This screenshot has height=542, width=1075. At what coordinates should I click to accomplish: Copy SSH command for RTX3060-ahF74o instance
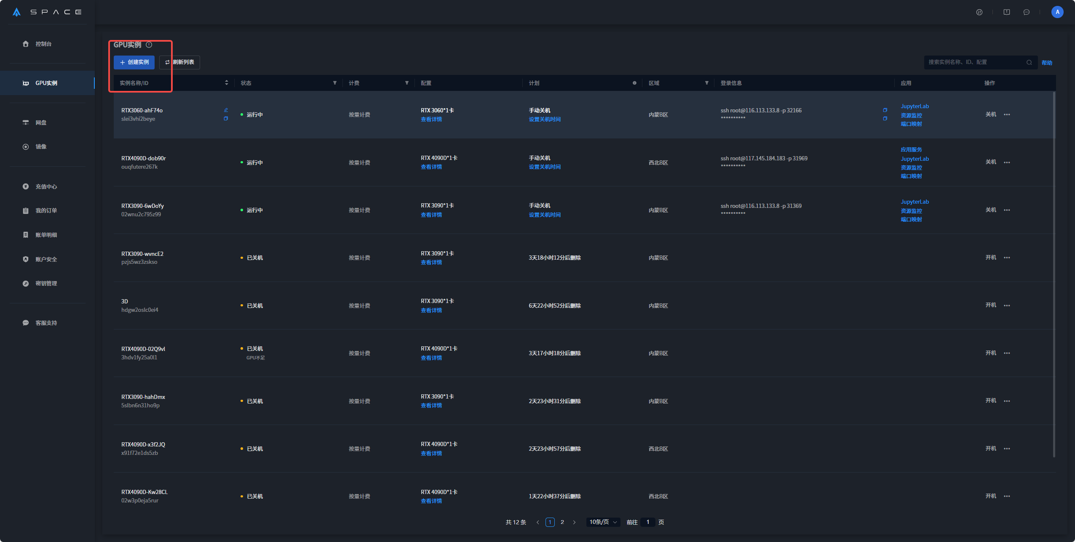tap(885, 110)
